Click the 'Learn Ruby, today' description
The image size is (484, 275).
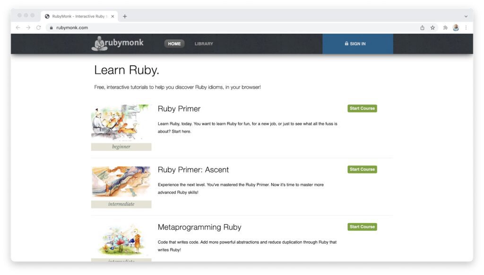click(x=248, y=128)
